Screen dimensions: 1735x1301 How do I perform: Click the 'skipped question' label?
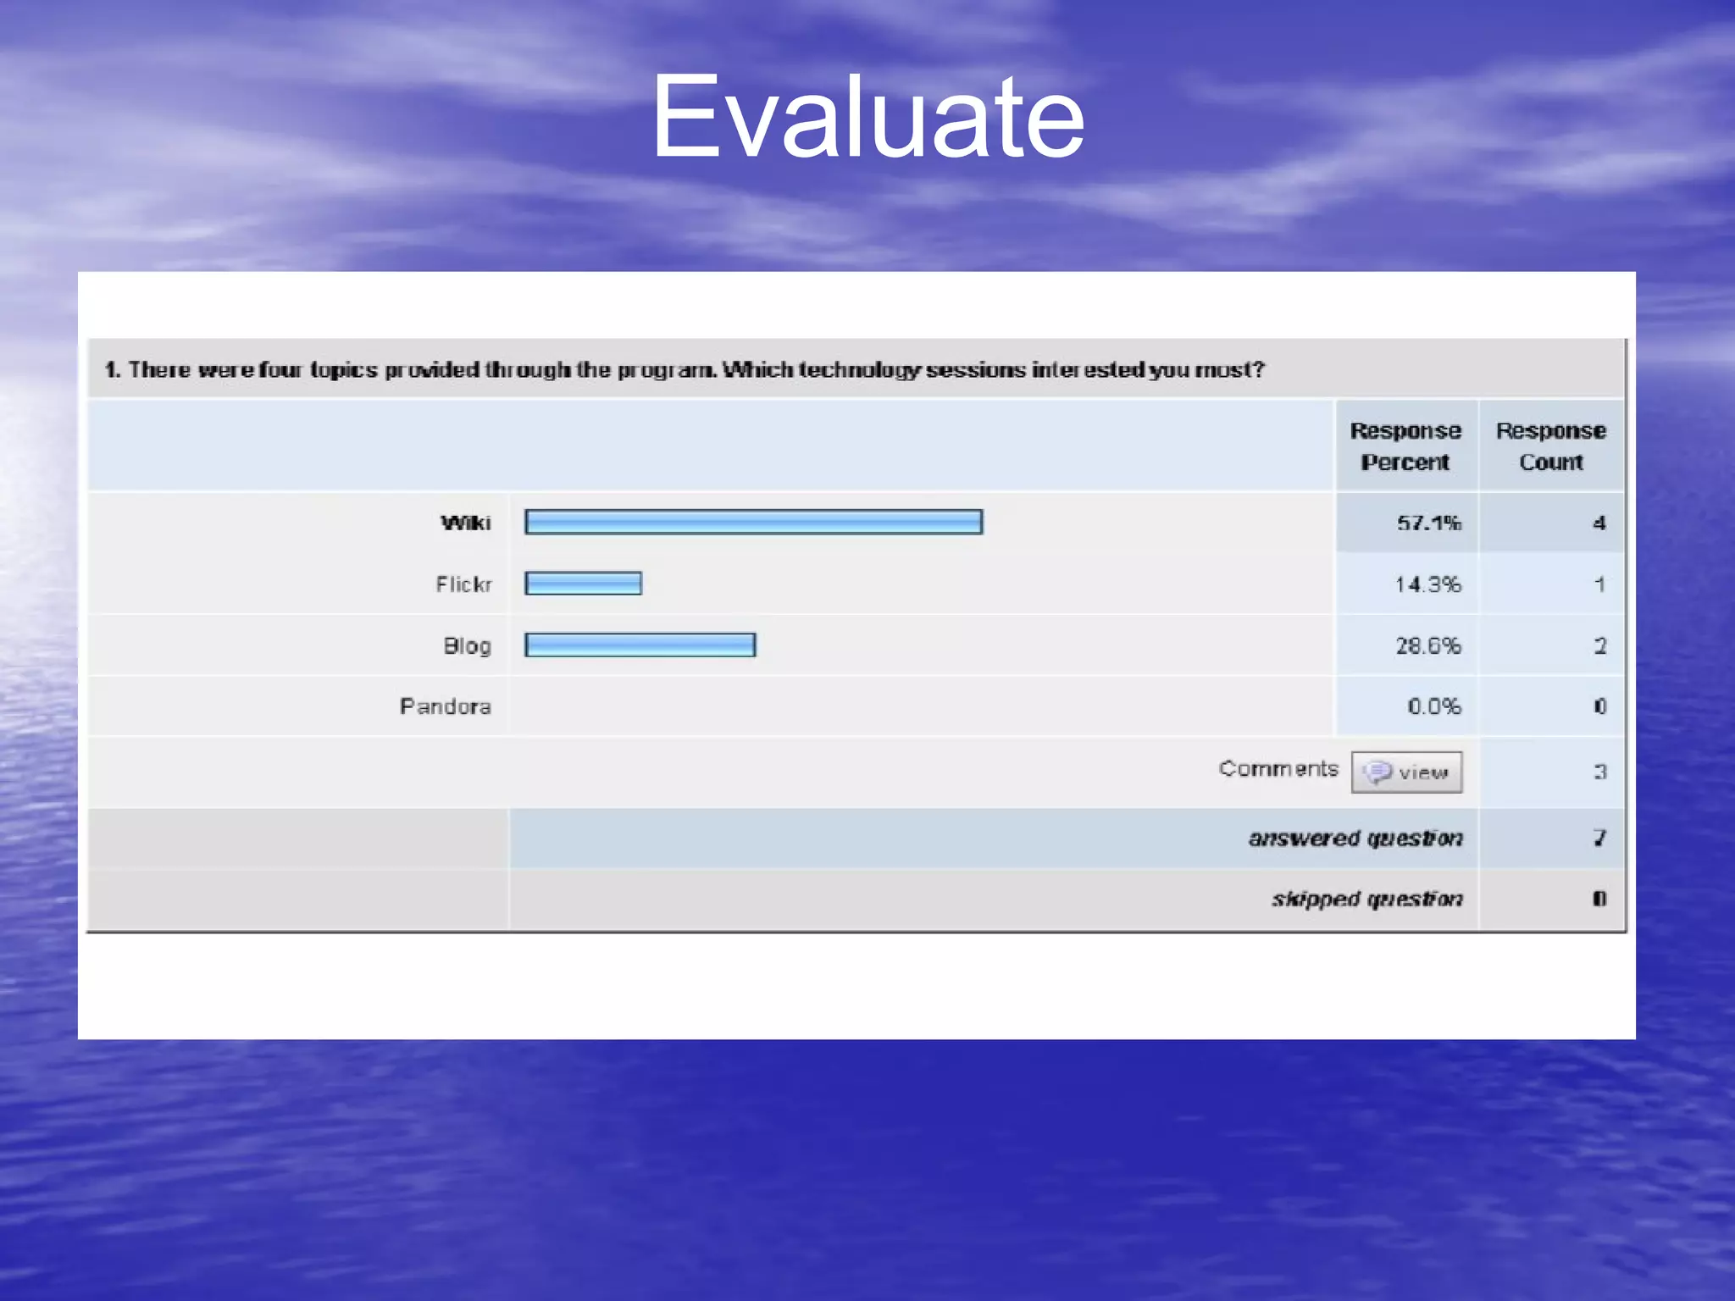1366,899
